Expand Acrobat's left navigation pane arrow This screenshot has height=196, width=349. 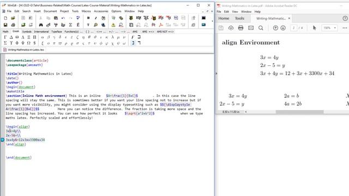tap(216, 73)
